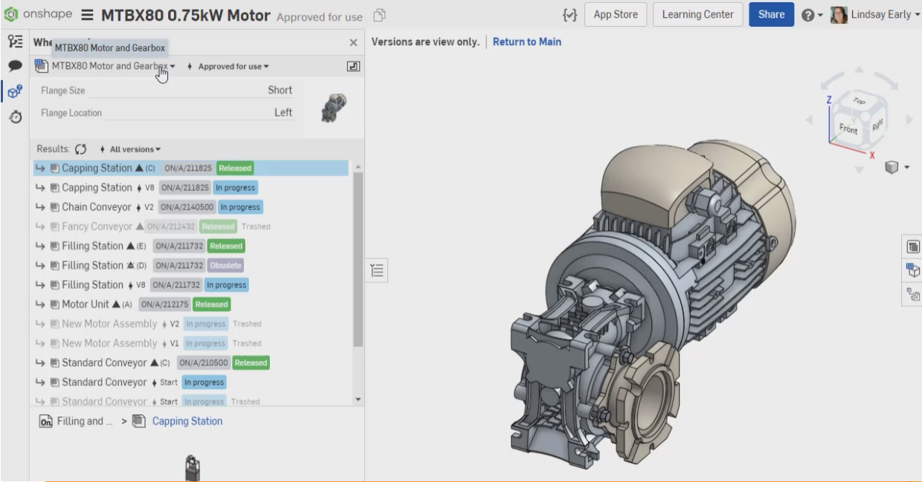Viewport: 922px width, 482px height.
Task: Open the Comments speech bubble panel
Action: 14,65
